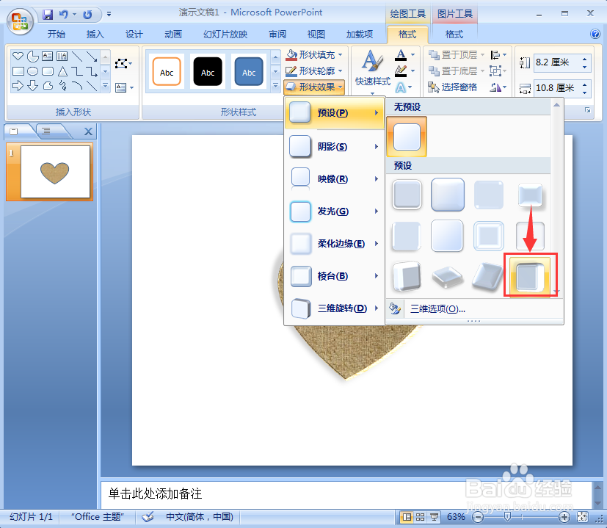Open the rotate objects dropdown

click(x=498, y=87)
